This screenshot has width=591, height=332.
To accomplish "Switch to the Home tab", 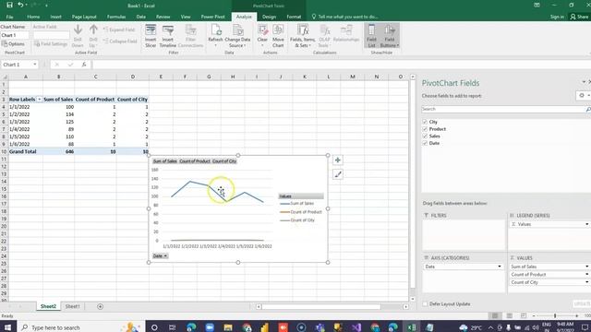I will tap(33, 17).
